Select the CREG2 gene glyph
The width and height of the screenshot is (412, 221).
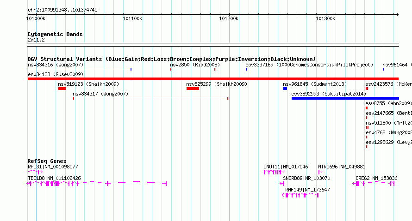click(374, 184)
